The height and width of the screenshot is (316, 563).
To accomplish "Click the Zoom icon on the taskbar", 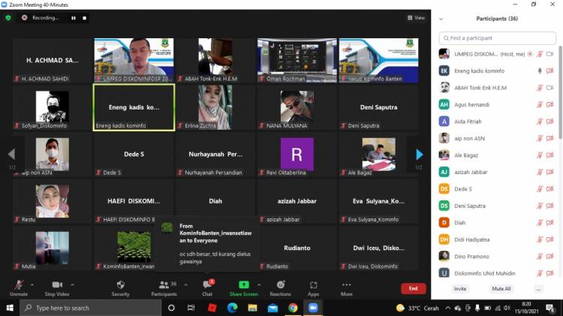I will [x=313, y=308].
